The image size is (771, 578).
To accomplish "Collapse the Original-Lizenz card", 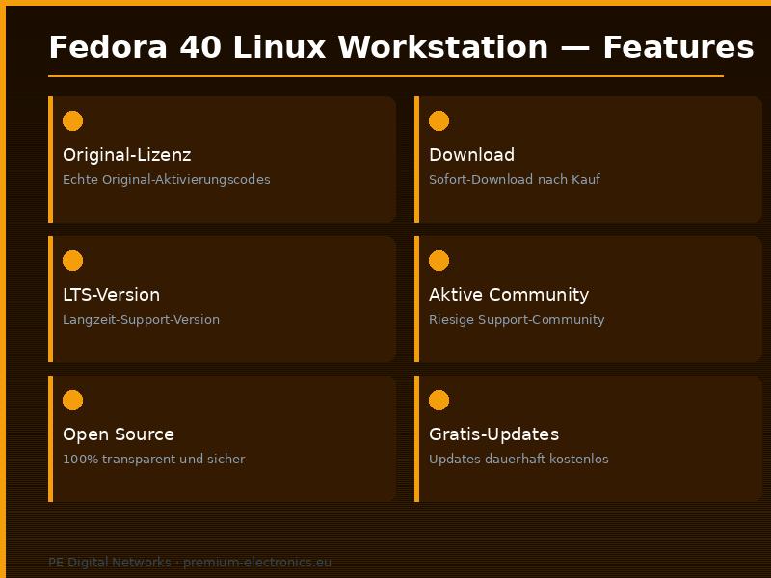I will coord(222,159).
